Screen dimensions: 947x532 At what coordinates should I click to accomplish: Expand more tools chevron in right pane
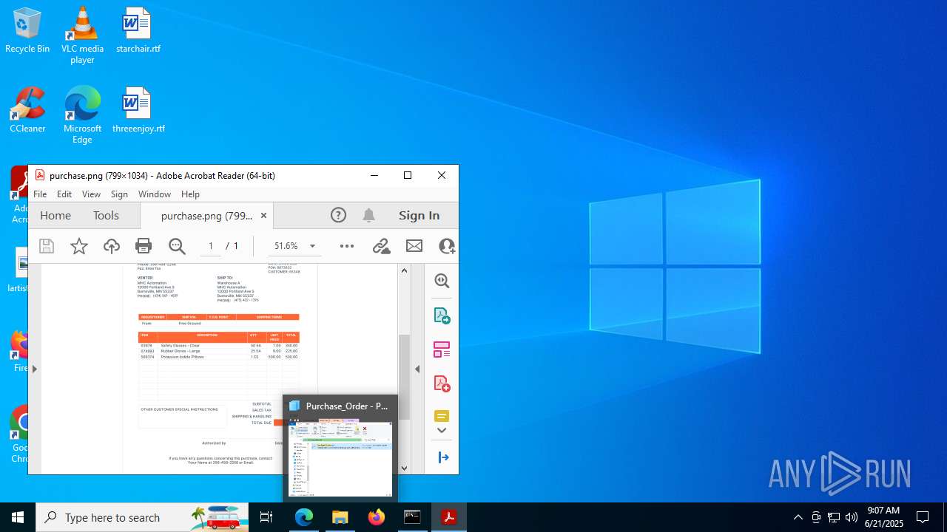pyautogui.click(x=442, y=431)
